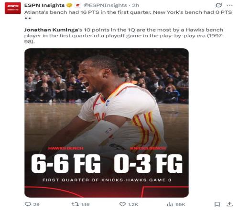Click the gold verified badge
239x210 pixels.
(69, 5)
